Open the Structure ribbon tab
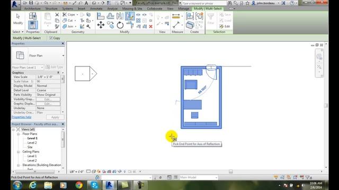339x190 pixels. 51,8
